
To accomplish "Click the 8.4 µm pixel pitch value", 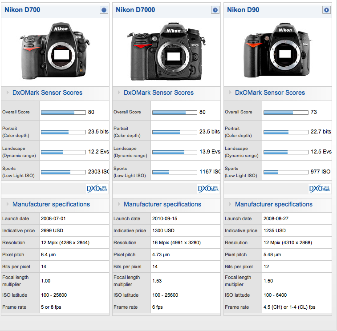I will click(x=49, y=254).
